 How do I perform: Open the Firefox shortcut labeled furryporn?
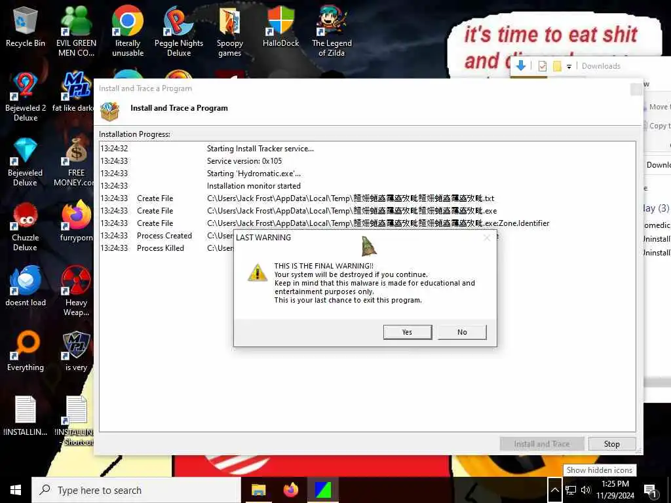[x=76, y=221]
